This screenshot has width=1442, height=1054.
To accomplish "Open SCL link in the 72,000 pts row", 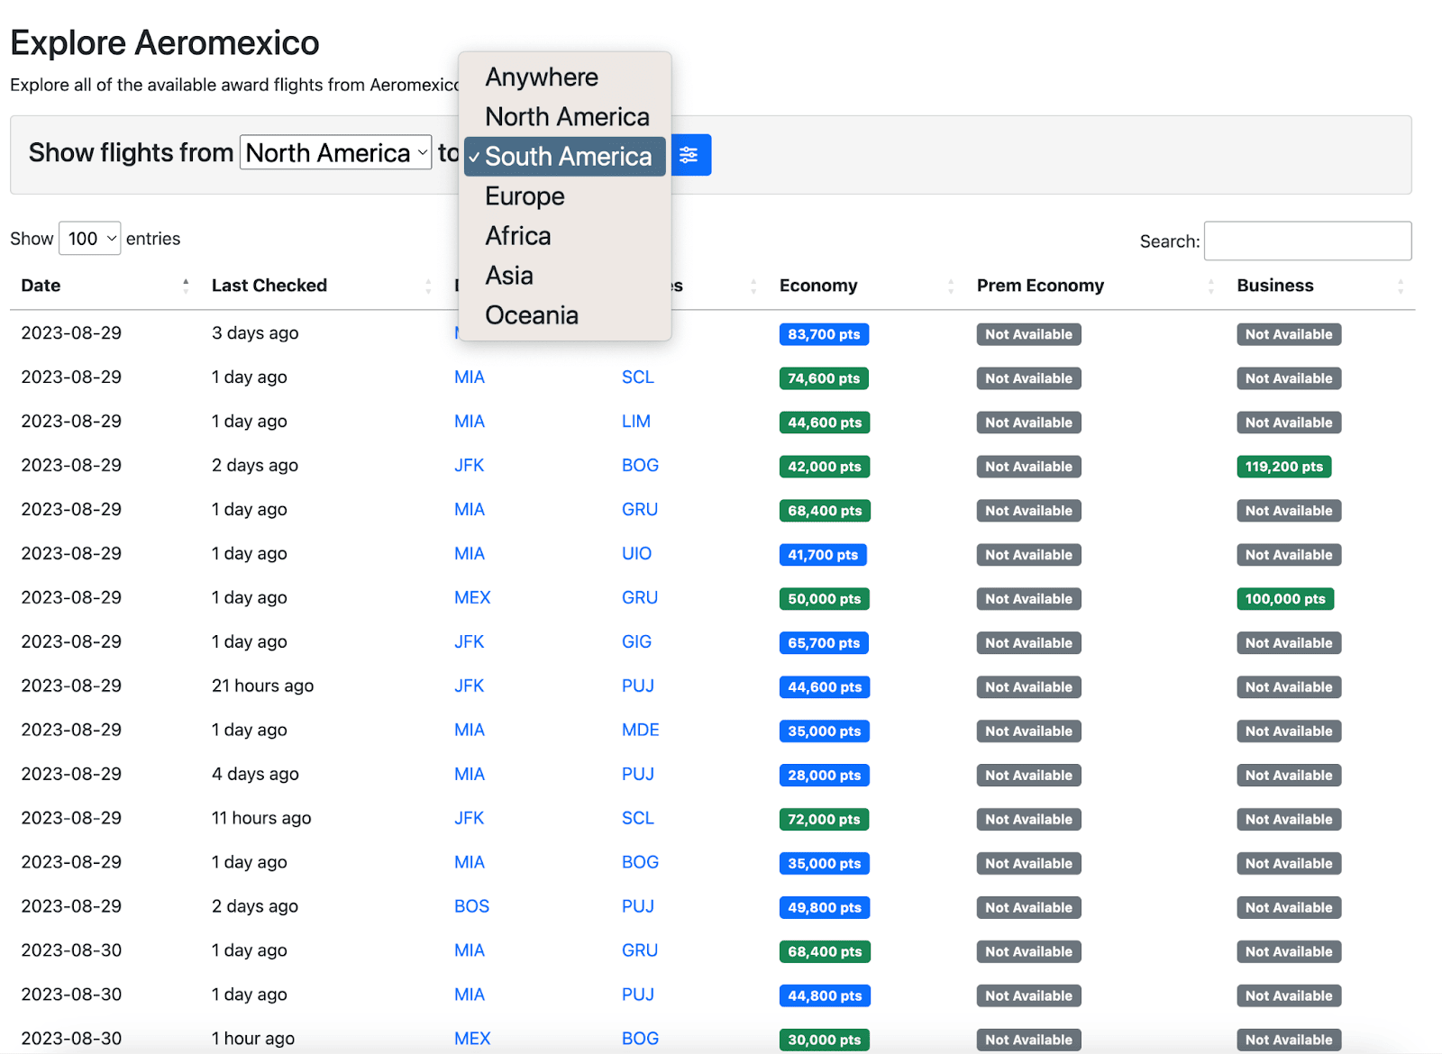I will pyautogui.click(x=638, y=819).
